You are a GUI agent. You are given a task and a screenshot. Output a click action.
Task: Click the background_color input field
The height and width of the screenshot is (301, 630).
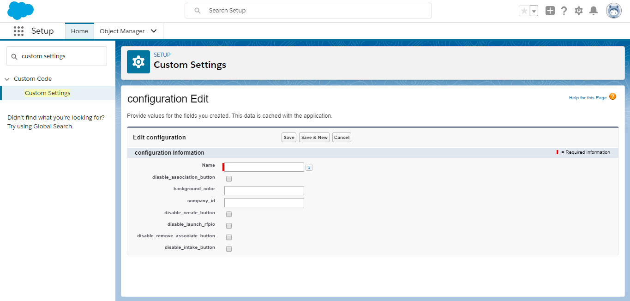(264, 191)
